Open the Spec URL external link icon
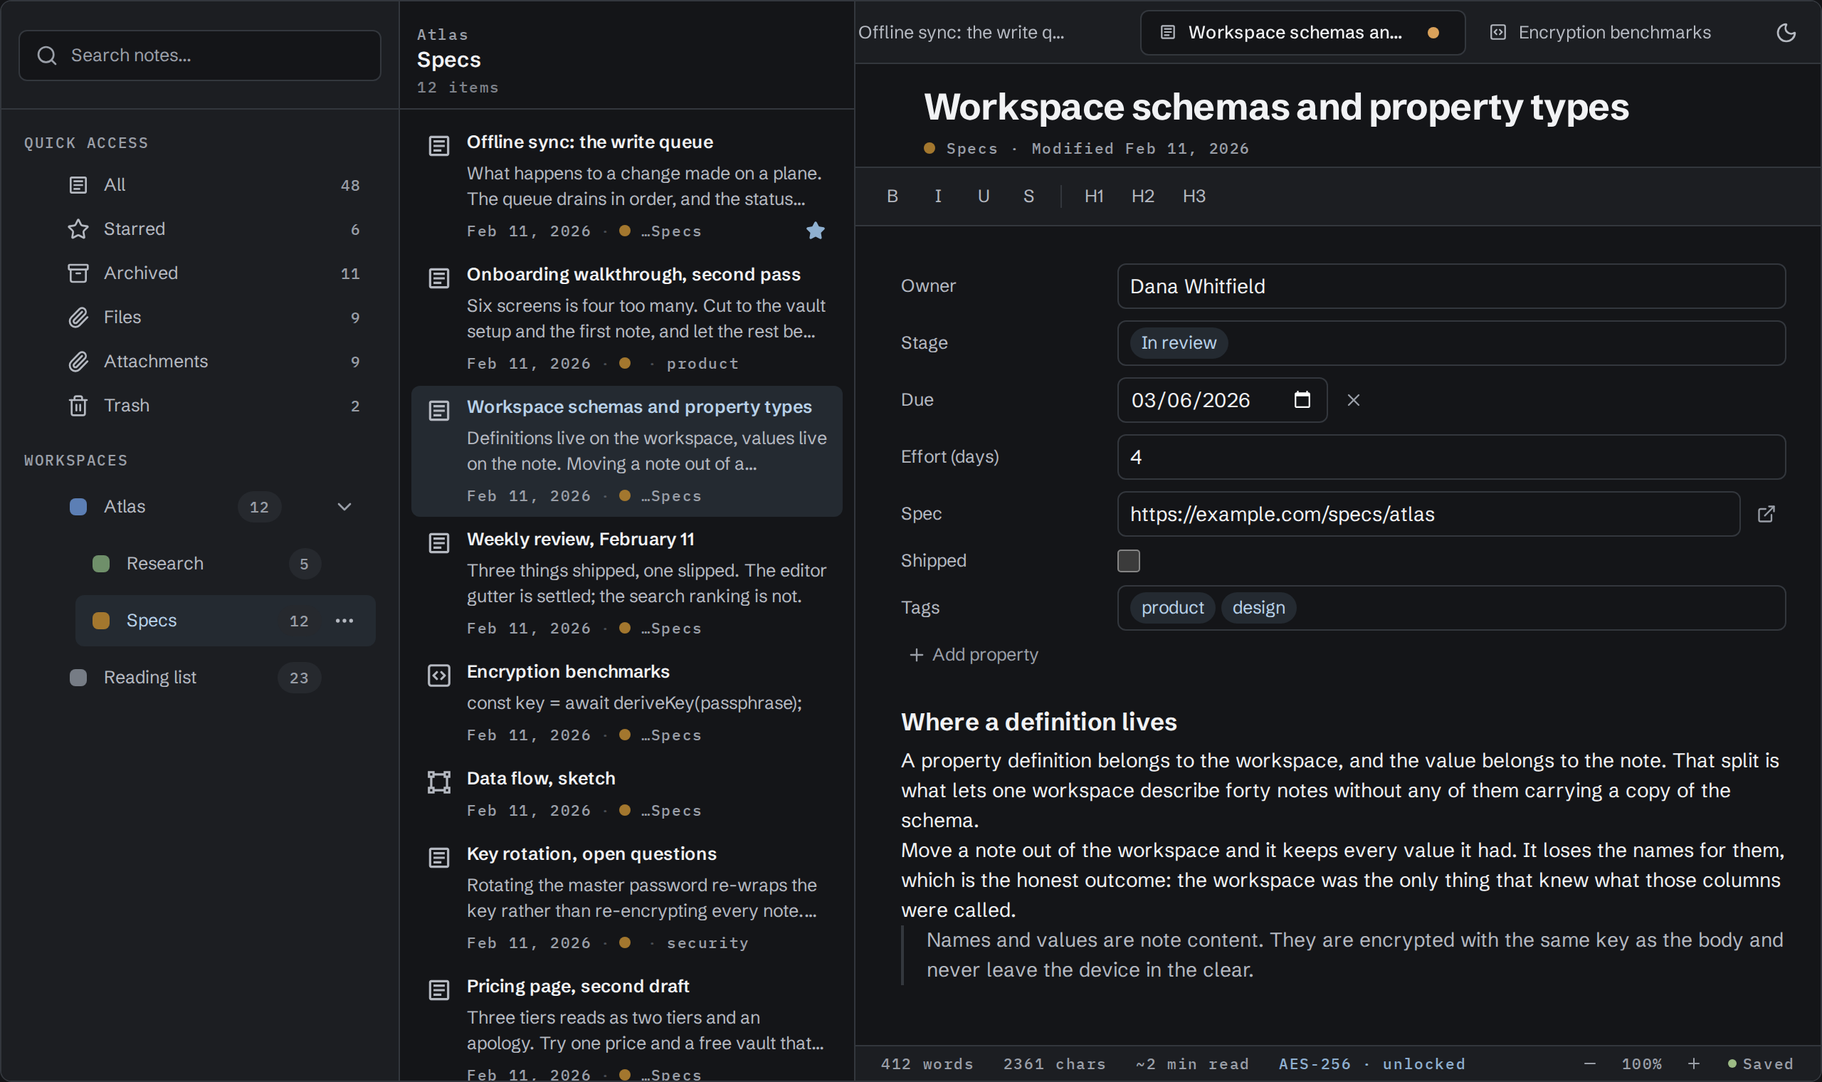Image resolution: width=1822 pixels, height=1082 pixels. [1766, 514]
